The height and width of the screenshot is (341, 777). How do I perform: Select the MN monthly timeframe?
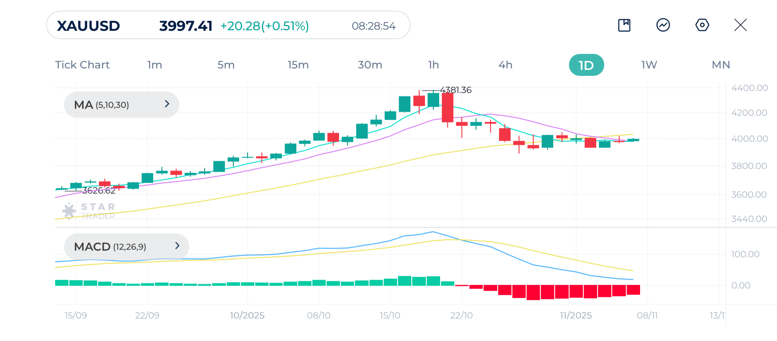tap(721, 65)
